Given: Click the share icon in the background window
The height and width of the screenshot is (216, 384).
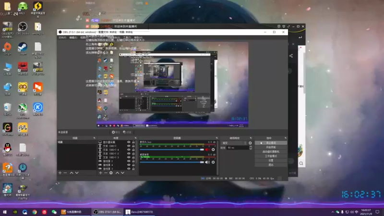Looking at the screenshot, I should coord(291,56).
